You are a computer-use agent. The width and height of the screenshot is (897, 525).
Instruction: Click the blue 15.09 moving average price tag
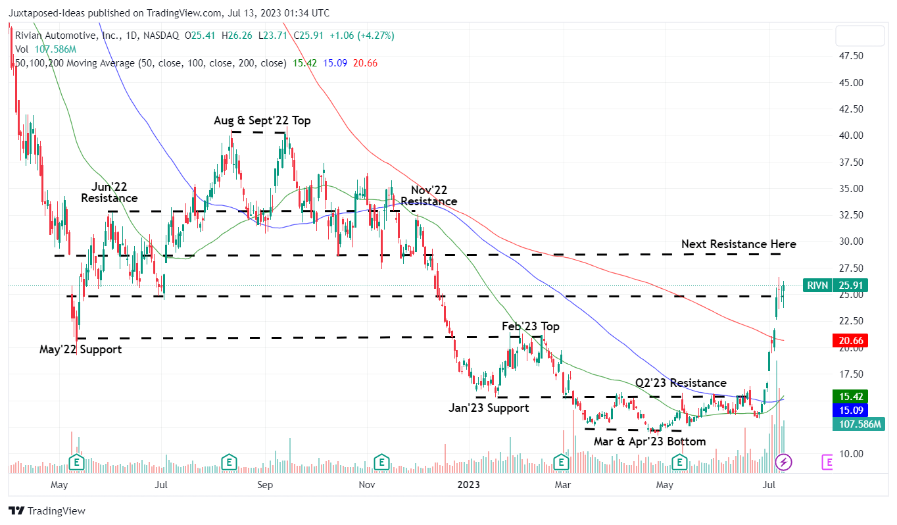pos(851,410)
